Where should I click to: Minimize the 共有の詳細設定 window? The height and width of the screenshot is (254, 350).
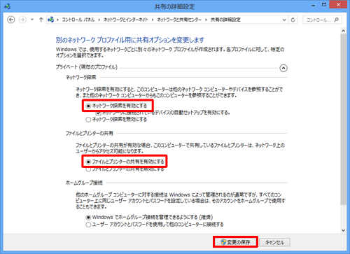313,5
